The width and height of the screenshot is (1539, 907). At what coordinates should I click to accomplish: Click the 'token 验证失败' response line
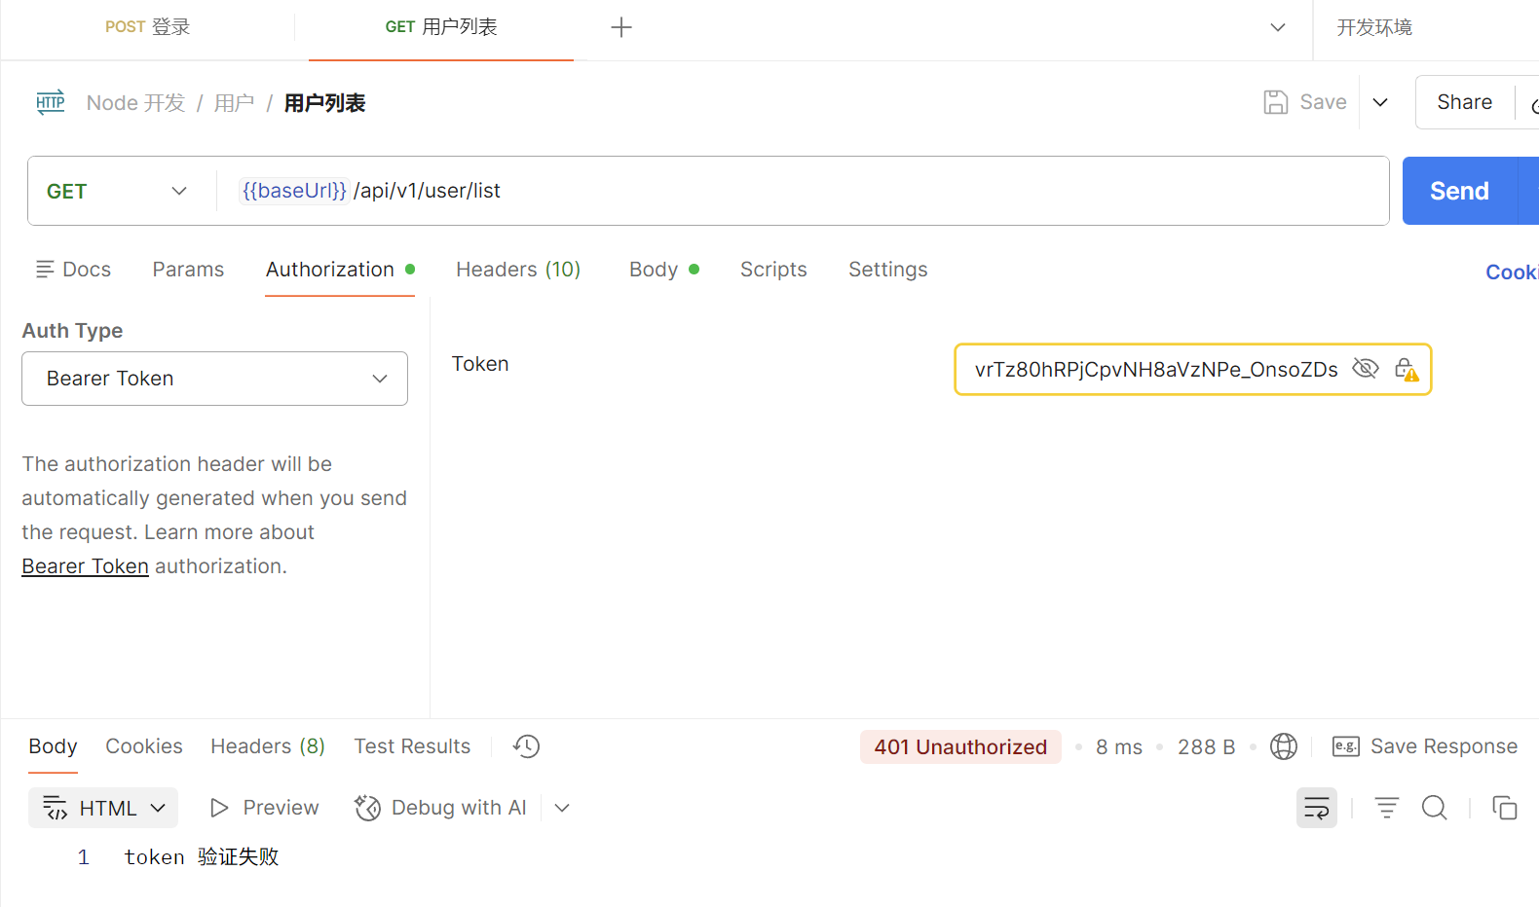coord(202,857)
